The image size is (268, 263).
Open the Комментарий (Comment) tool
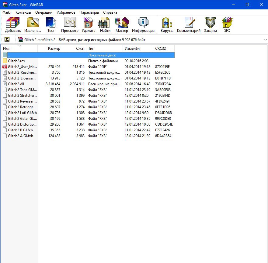pos(189,25)
